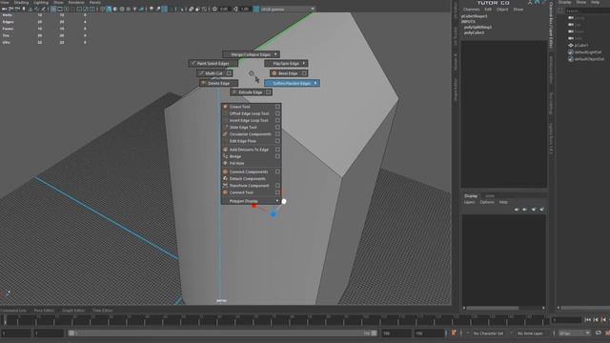This screenshot has height=343, width=610.
Task: Toggle textured display mode
Action: [x=128, y=9]
